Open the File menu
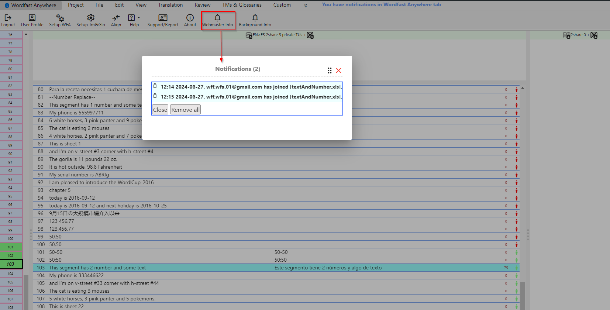The height and width of the screenshot is (310, 610). click(x=99, y=5)
